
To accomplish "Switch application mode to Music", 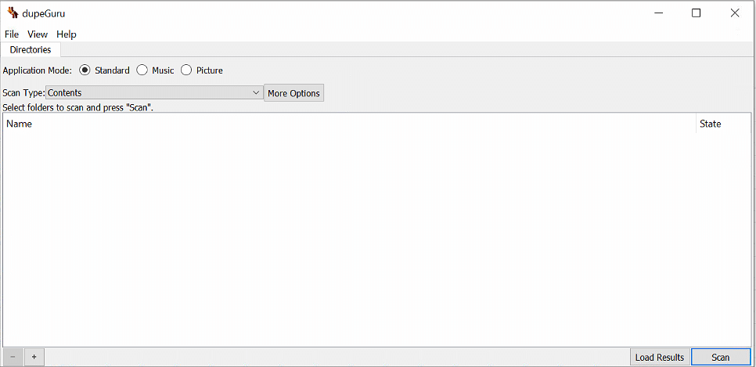I will 155,70.
